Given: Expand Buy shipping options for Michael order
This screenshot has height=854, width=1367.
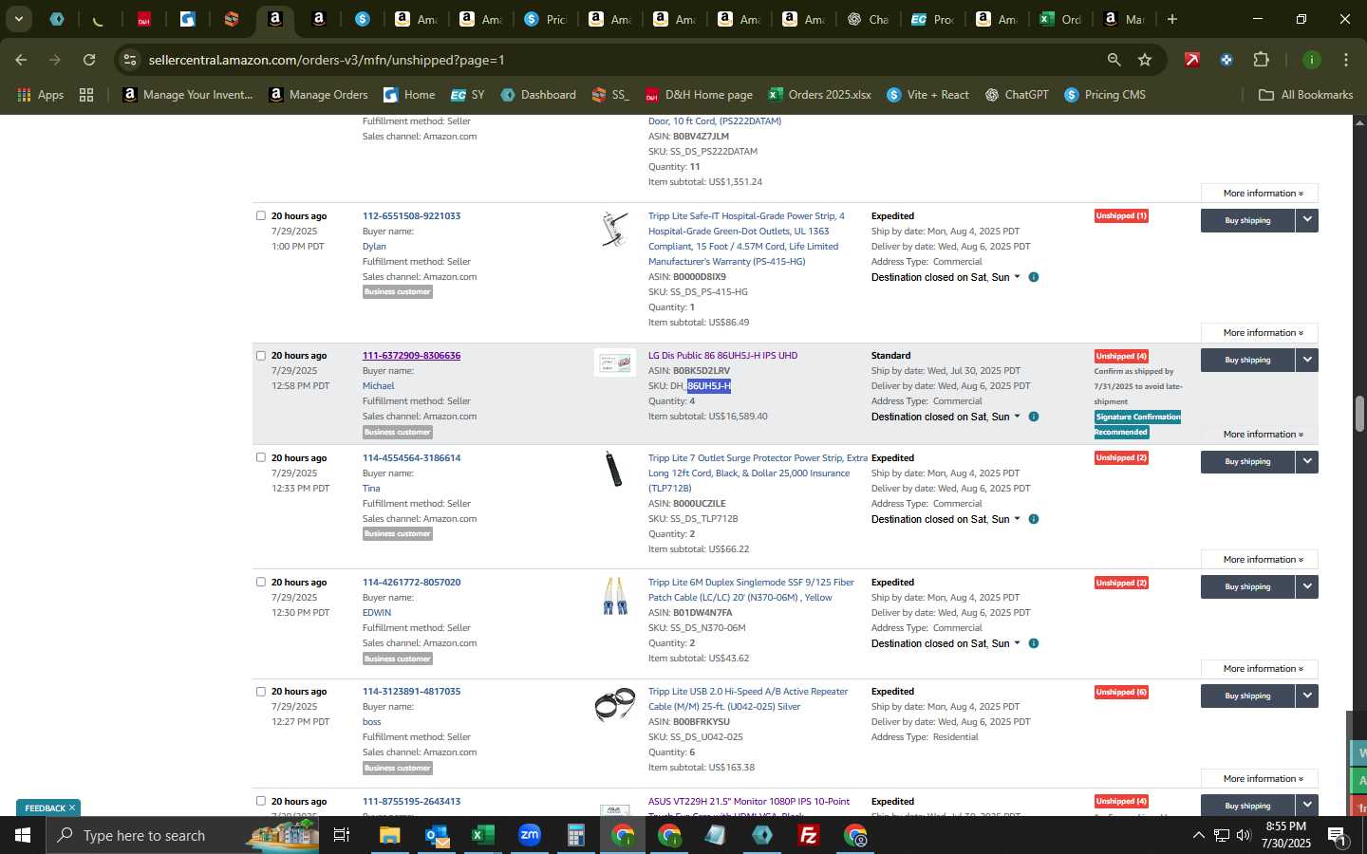Looking at the screenshot, I should coord(1307,360).
